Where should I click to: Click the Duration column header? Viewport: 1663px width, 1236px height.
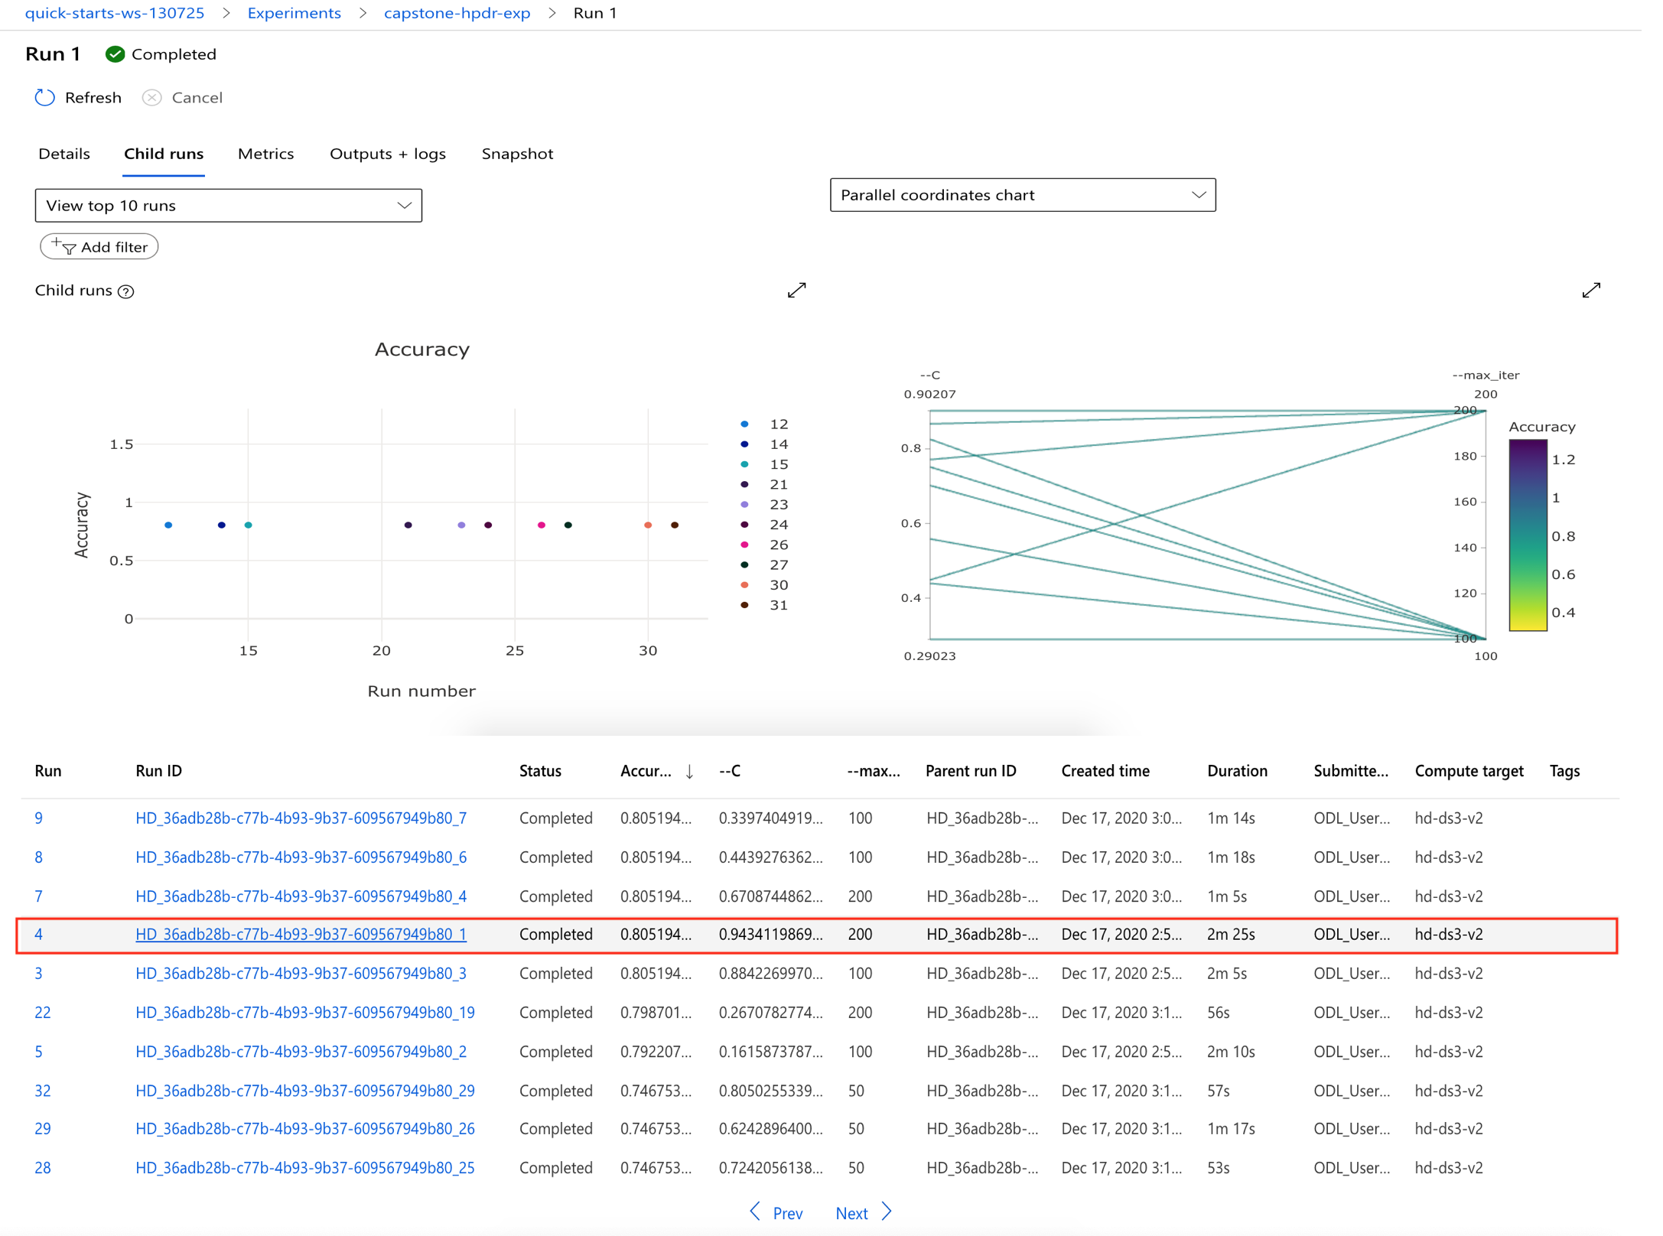[1236, 771]
